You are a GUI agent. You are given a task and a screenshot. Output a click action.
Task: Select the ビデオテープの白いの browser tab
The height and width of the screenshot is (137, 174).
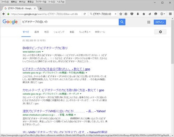click(20, 8)
